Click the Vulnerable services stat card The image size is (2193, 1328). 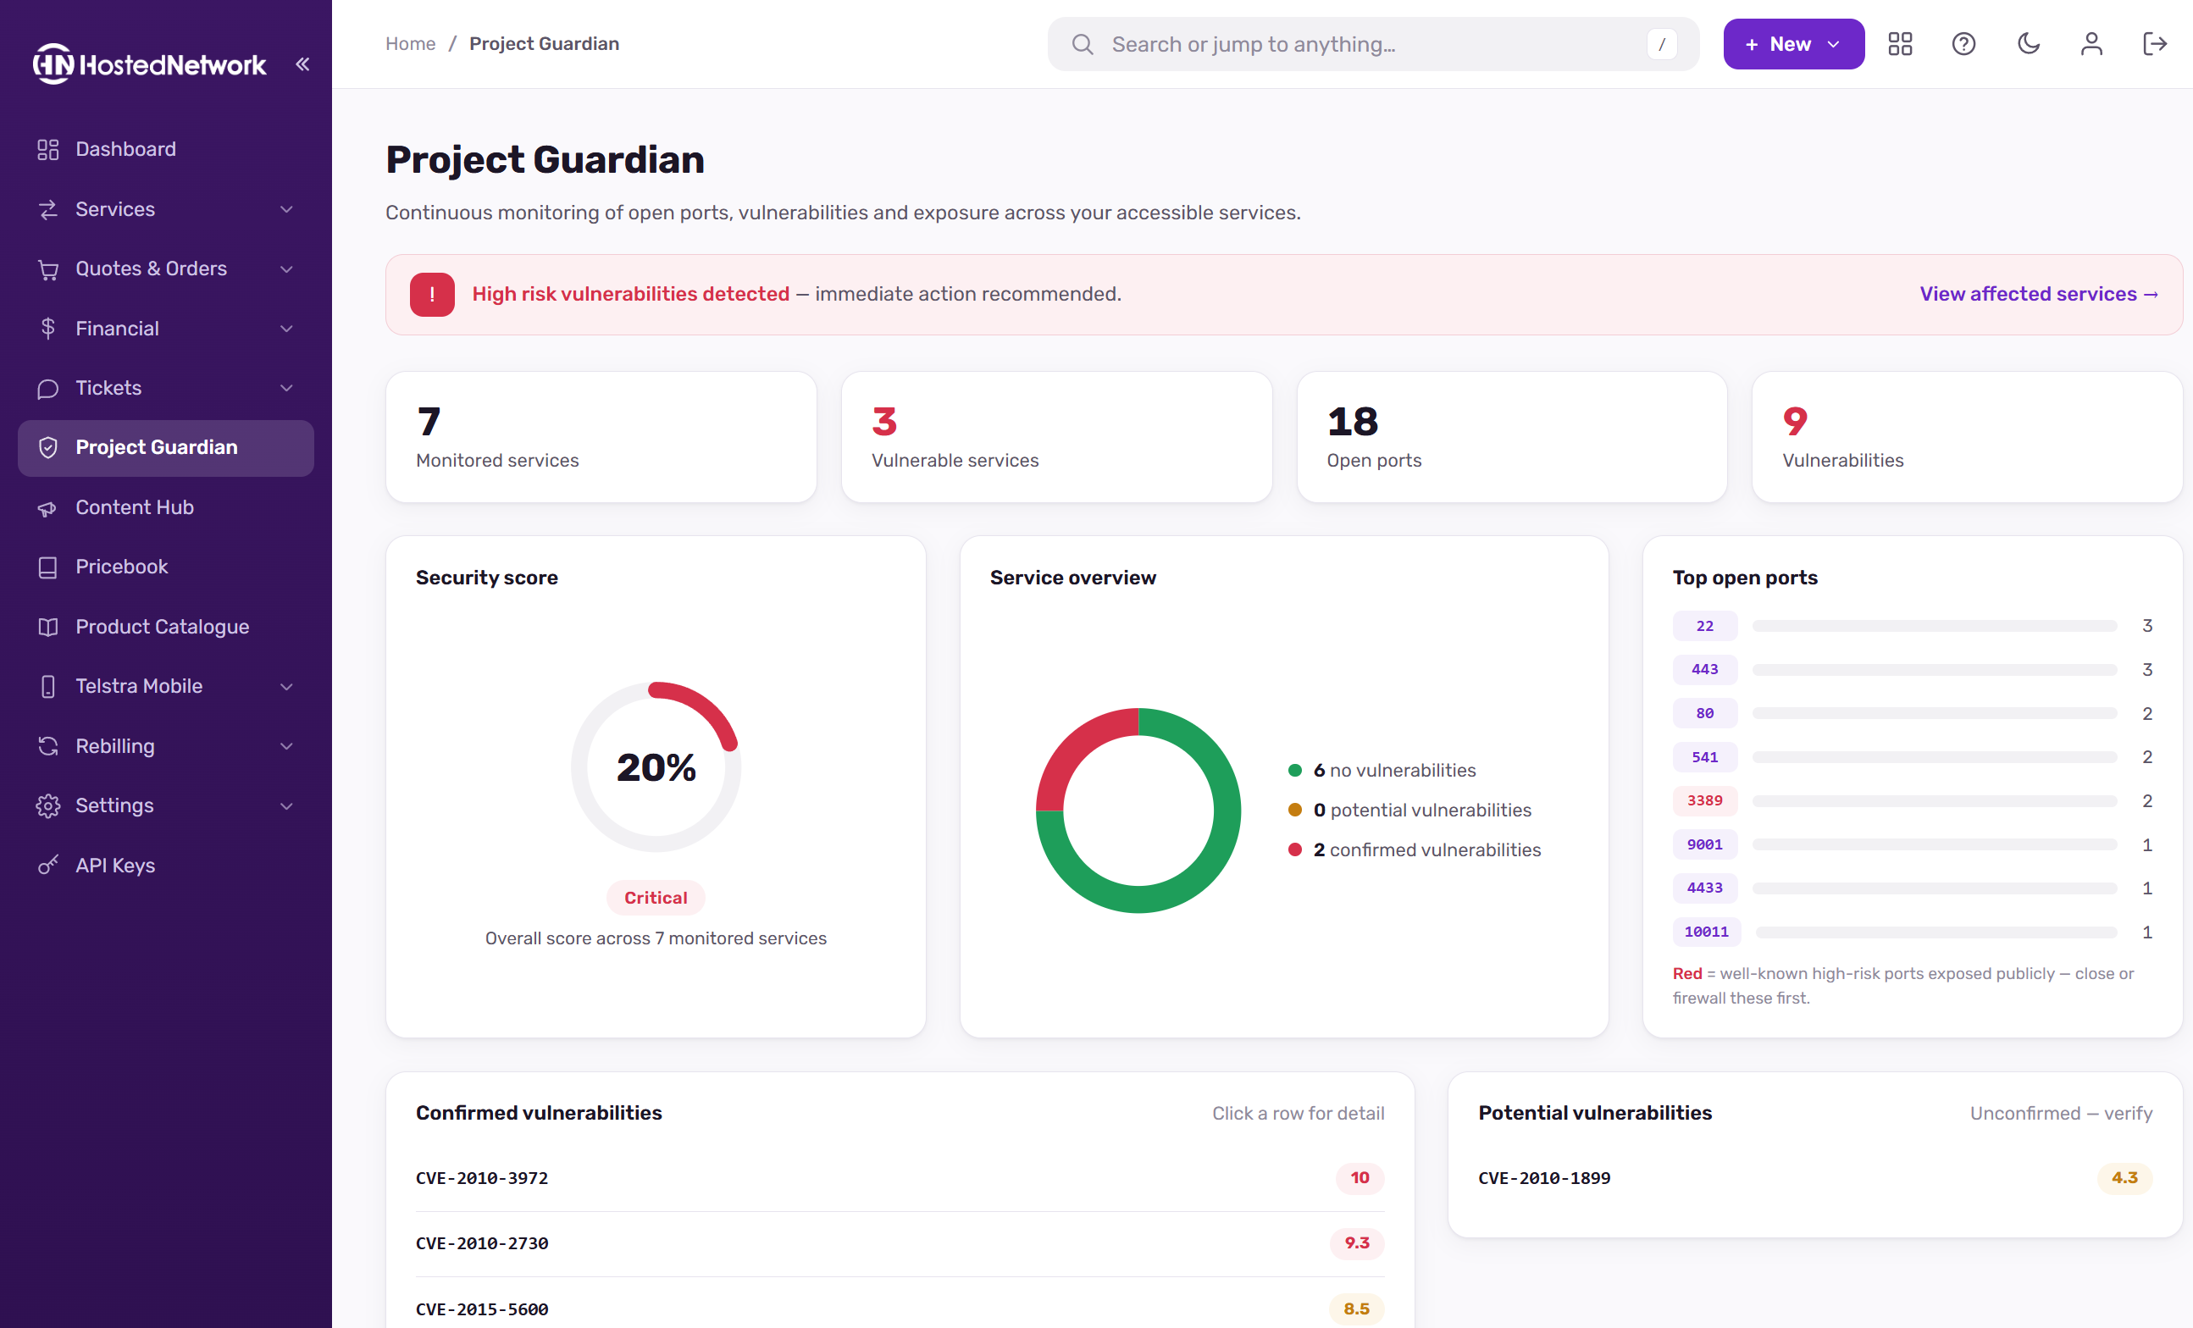[1056, 437]
